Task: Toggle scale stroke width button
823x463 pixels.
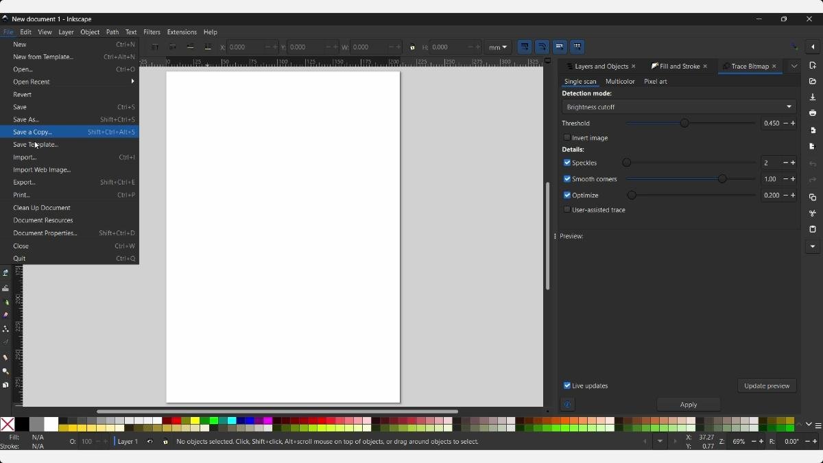Action: (525, 47)
